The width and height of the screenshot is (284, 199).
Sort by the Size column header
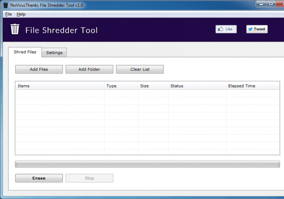[x=153, y=86]
